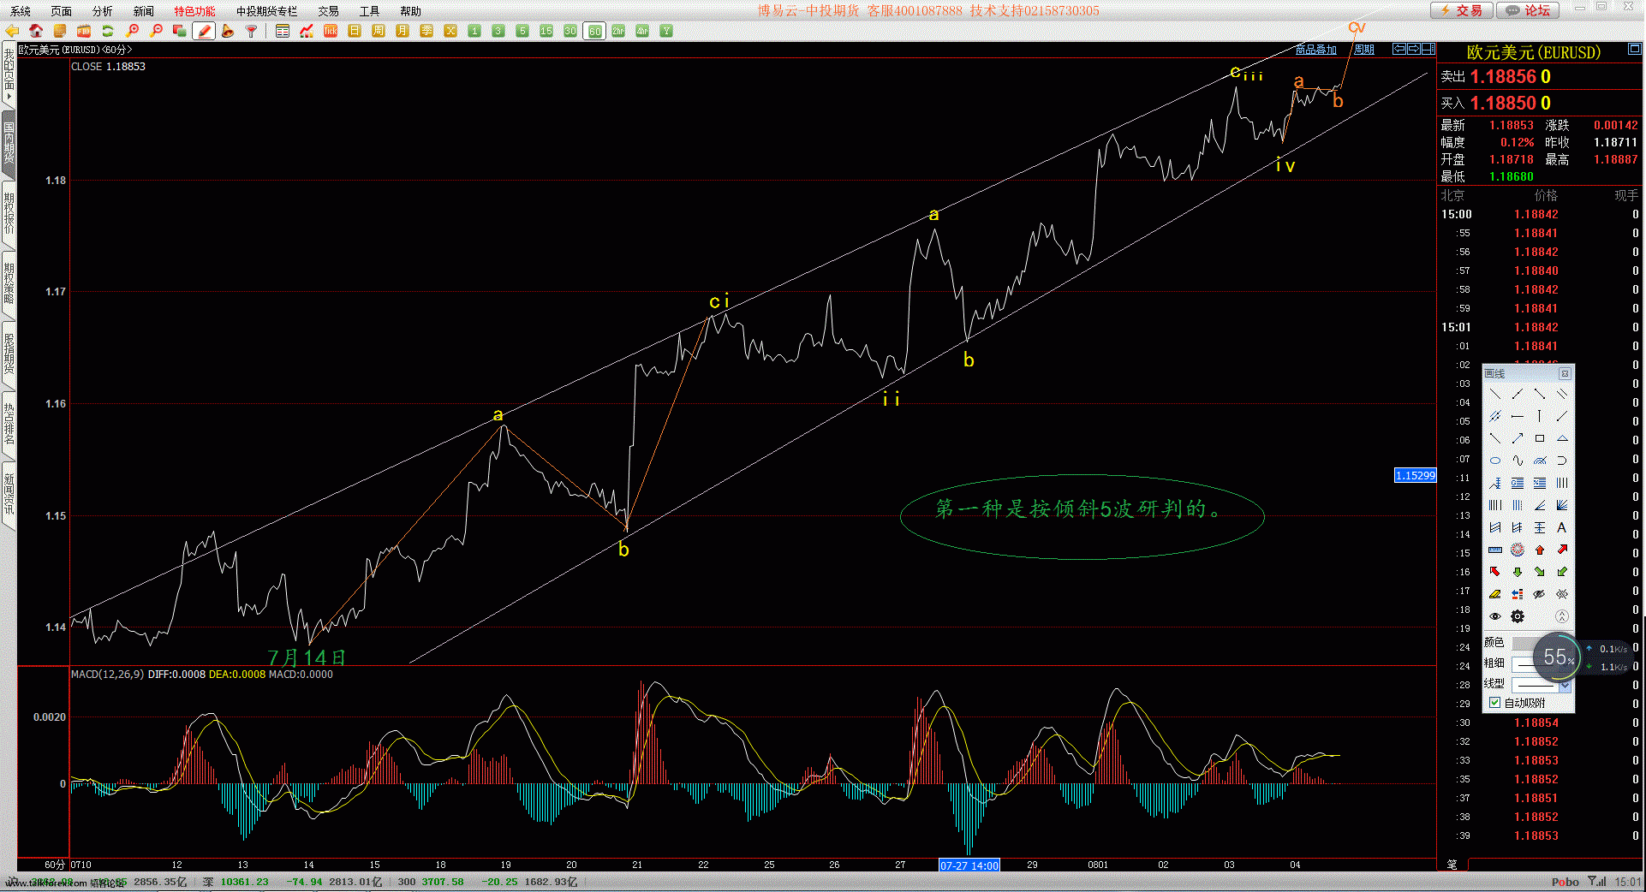Open the alert bell icon

[x=228, y=31]
